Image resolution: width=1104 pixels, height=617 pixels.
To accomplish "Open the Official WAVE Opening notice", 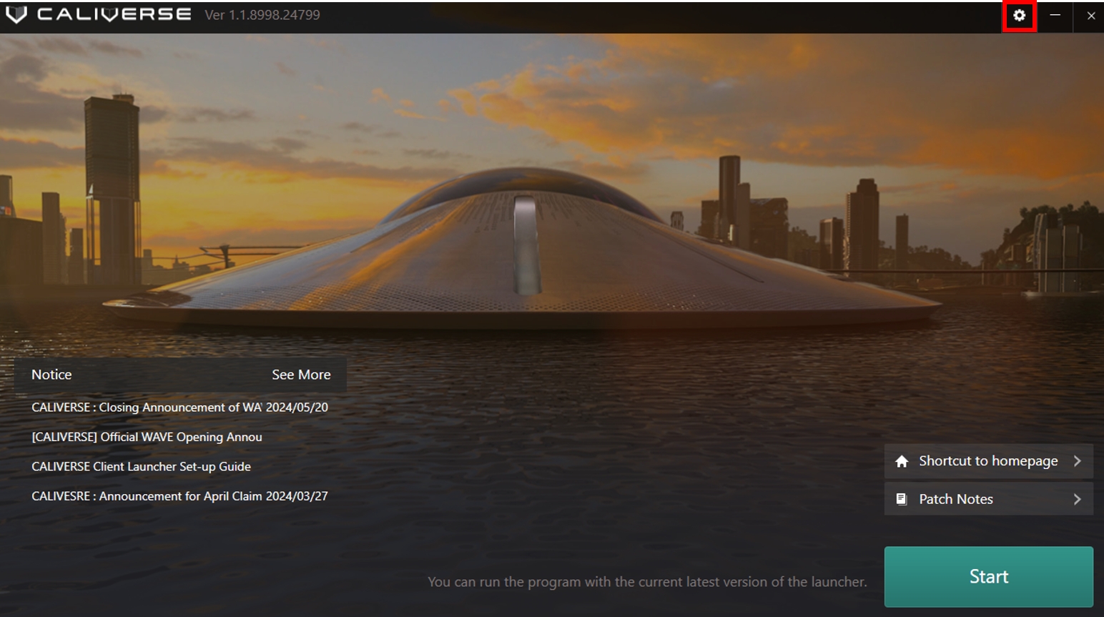I will pyautogui.click(x=147, y=437).
